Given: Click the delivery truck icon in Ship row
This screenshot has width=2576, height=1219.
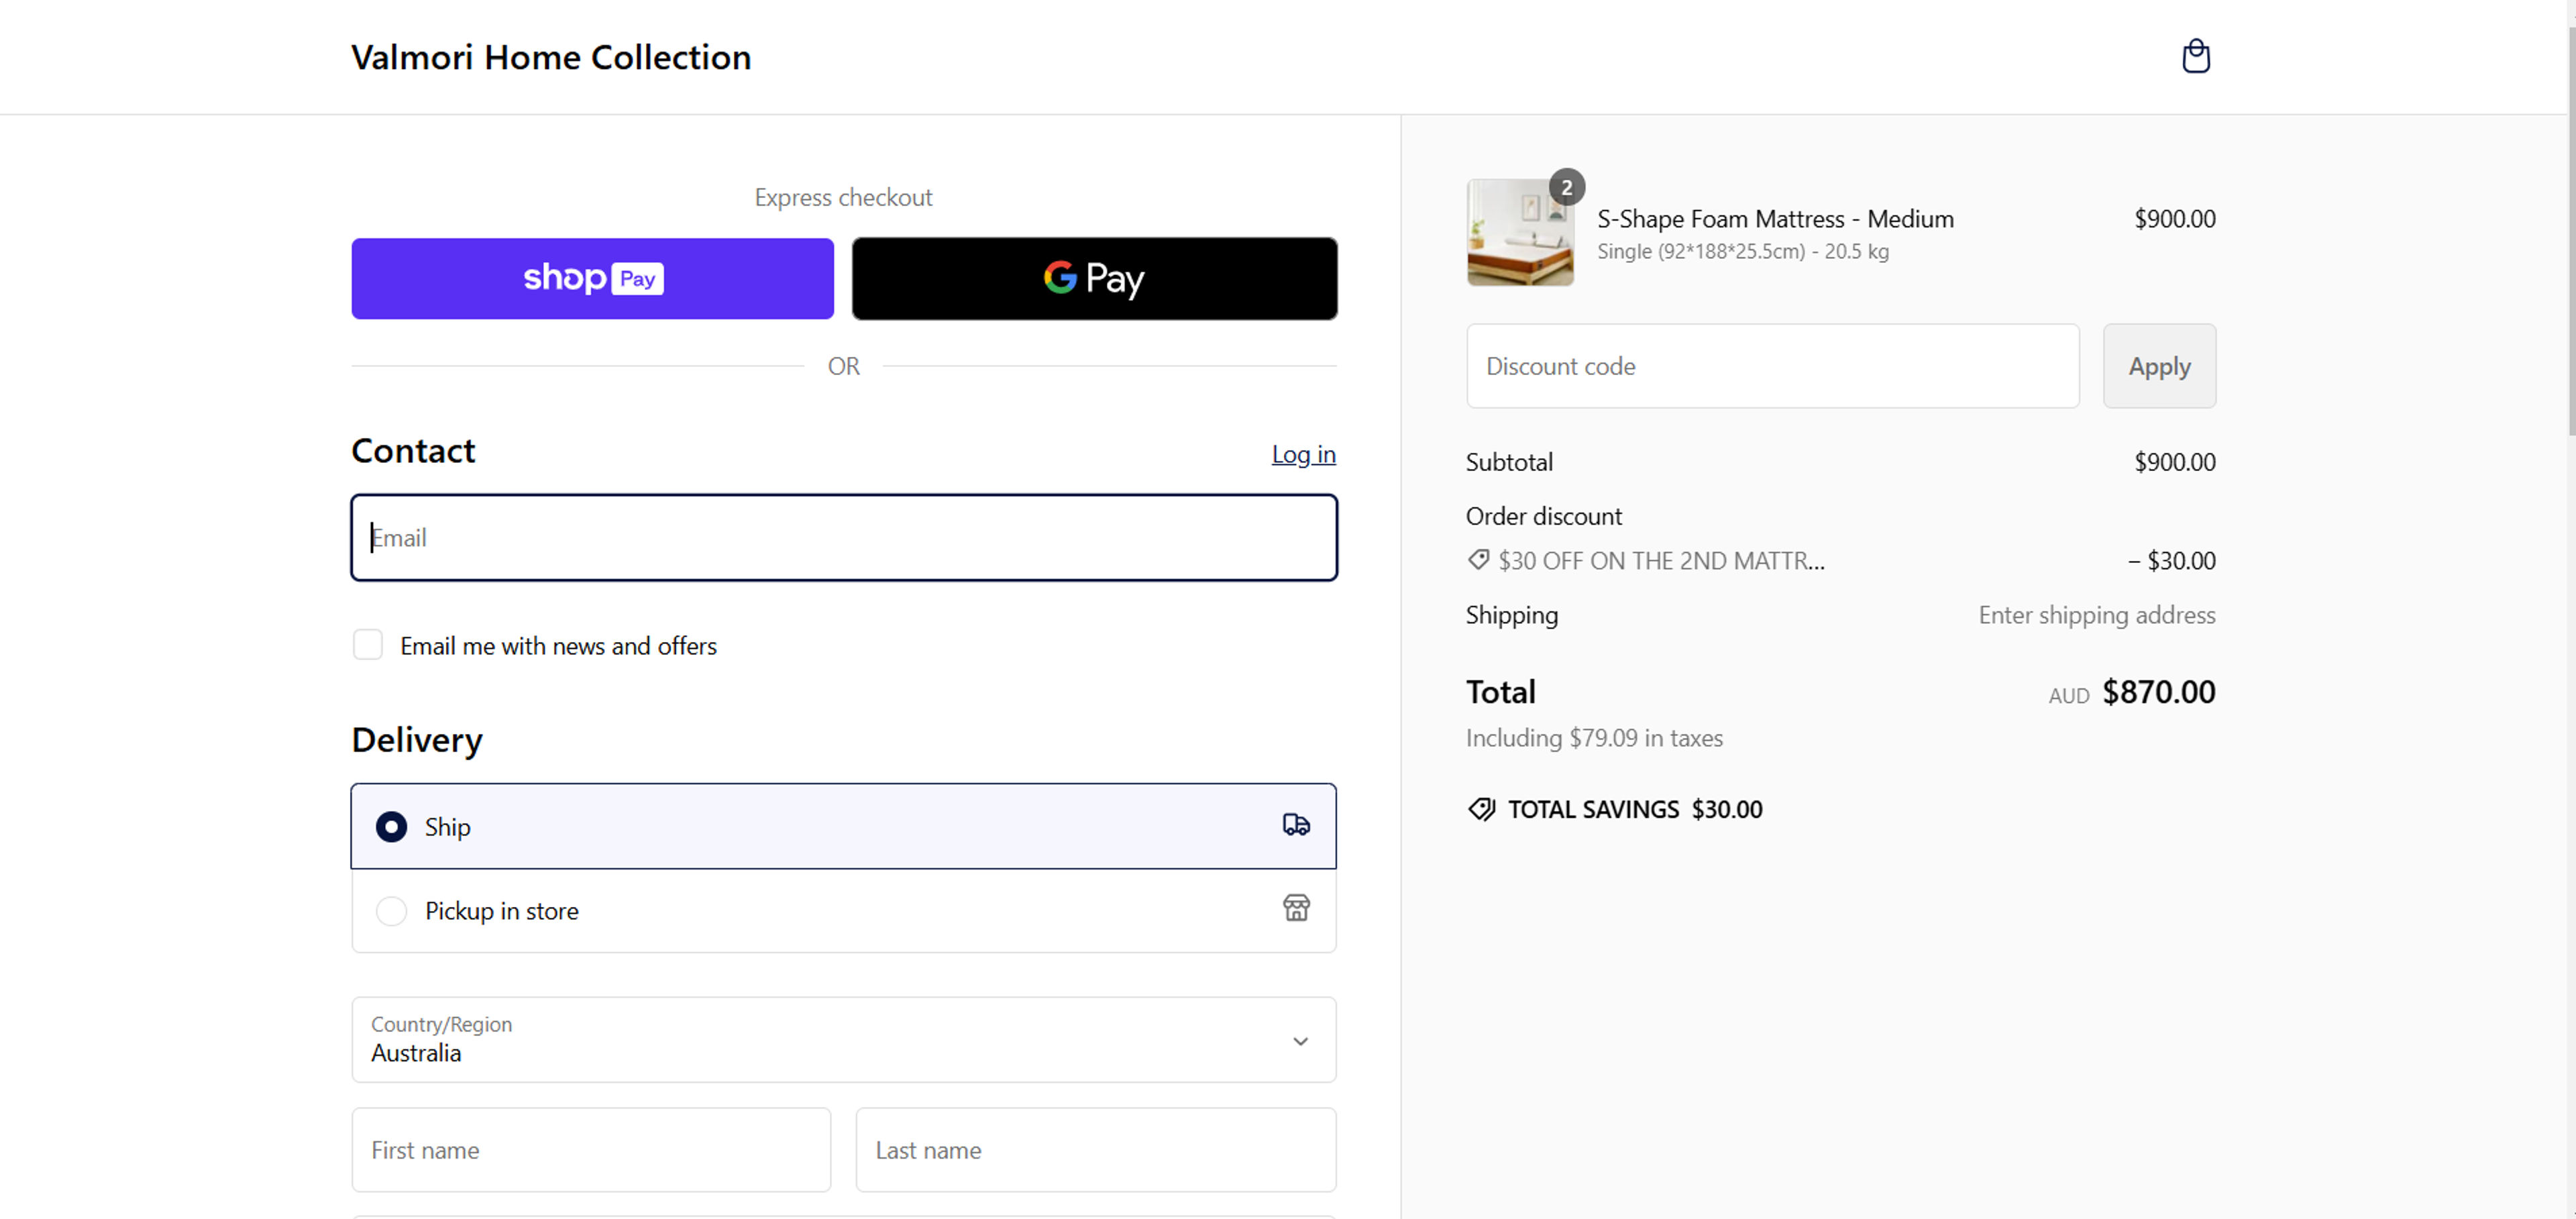Looking at the screenshot, I should (x=1296, y=825).
